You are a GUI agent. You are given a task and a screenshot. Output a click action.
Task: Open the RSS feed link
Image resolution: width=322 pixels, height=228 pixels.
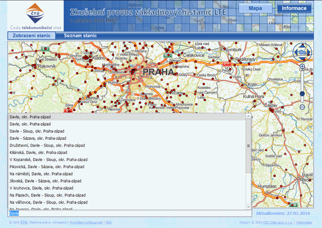point(108,222)
